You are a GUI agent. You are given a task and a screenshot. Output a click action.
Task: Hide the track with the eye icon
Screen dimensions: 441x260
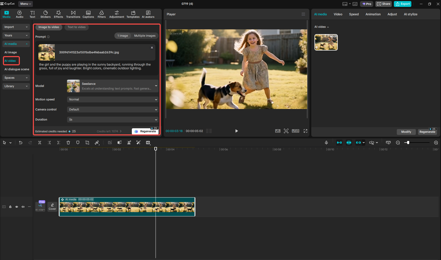click(x=16, y=207)
